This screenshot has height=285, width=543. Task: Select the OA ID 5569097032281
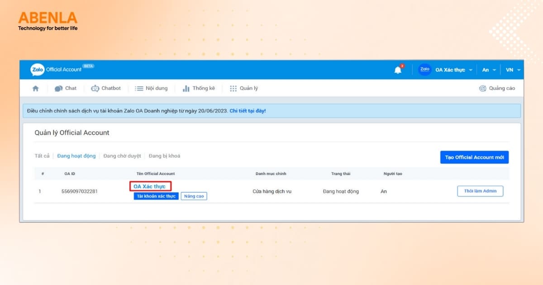click(79, 191)
